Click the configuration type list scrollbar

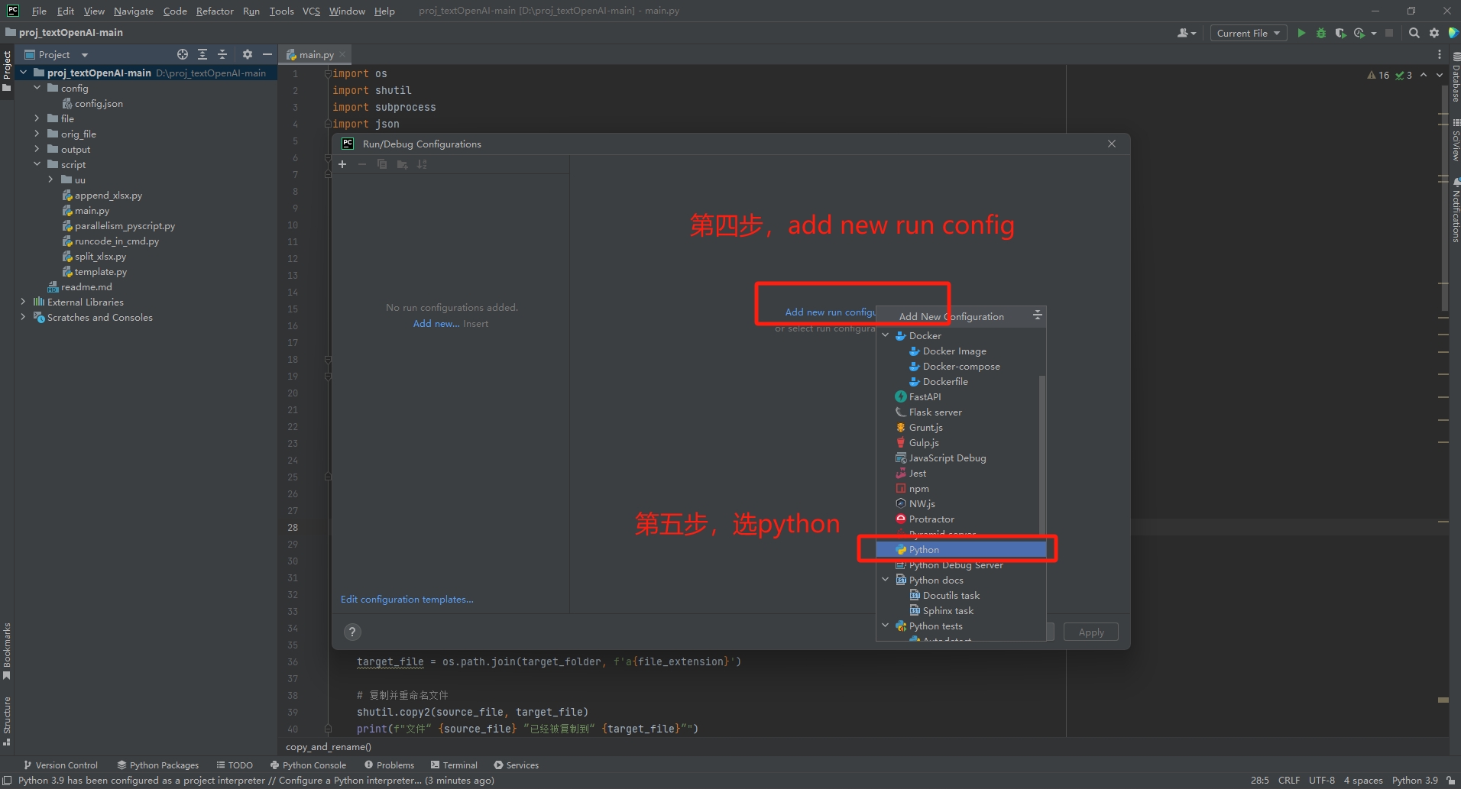pyautogui.click(x=1042, y=454)
